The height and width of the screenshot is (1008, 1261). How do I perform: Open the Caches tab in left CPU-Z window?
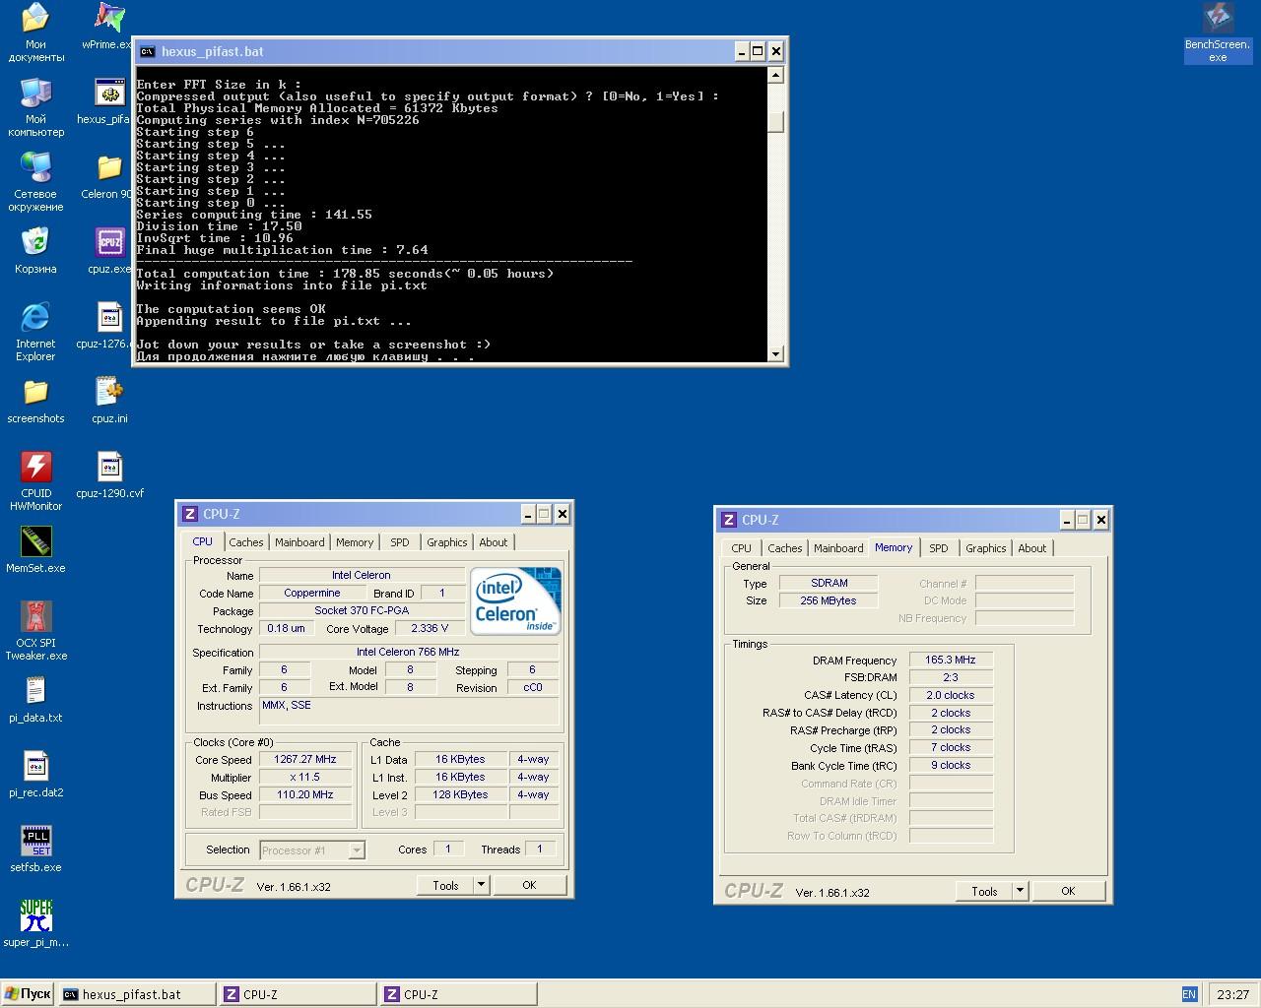click(x=246, y=542)
